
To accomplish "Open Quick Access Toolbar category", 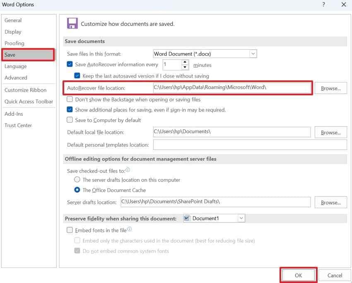I will coord(29,102).
